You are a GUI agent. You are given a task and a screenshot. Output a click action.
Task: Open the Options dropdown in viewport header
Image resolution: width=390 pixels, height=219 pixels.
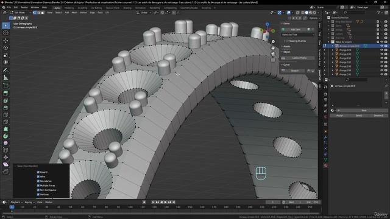coord(314,18)
